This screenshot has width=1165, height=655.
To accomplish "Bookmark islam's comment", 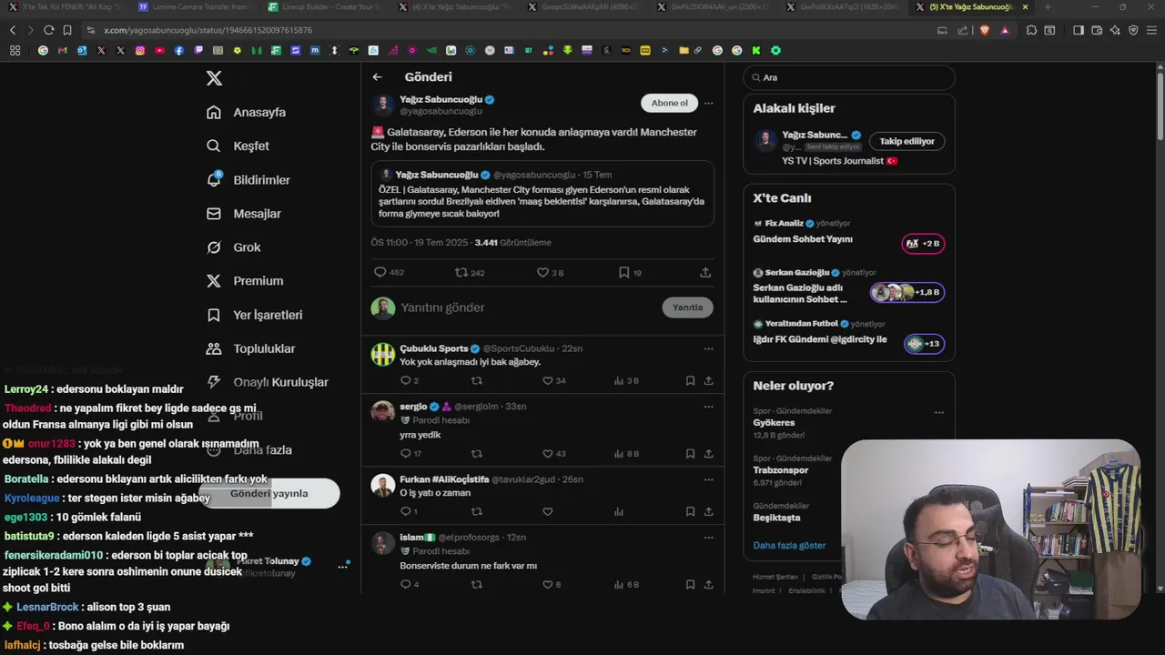I will click(x=690, y=584).
